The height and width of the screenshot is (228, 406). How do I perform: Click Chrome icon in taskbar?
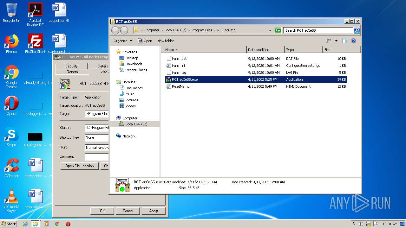coord(57,224)
